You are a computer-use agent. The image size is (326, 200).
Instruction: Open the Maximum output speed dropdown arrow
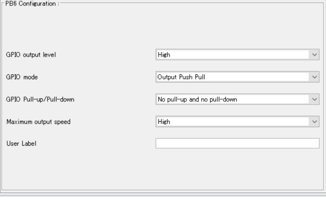click(314, 121)
